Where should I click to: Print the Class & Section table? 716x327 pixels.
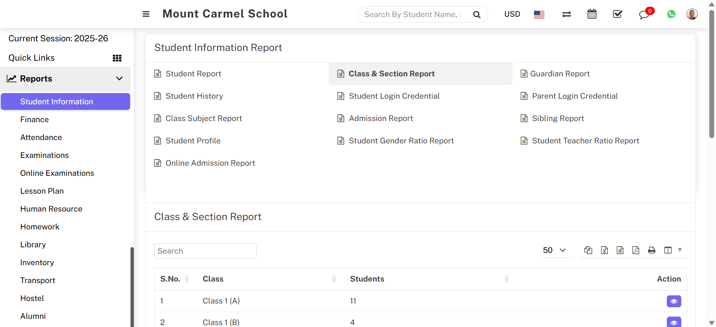tap(651, 250)
